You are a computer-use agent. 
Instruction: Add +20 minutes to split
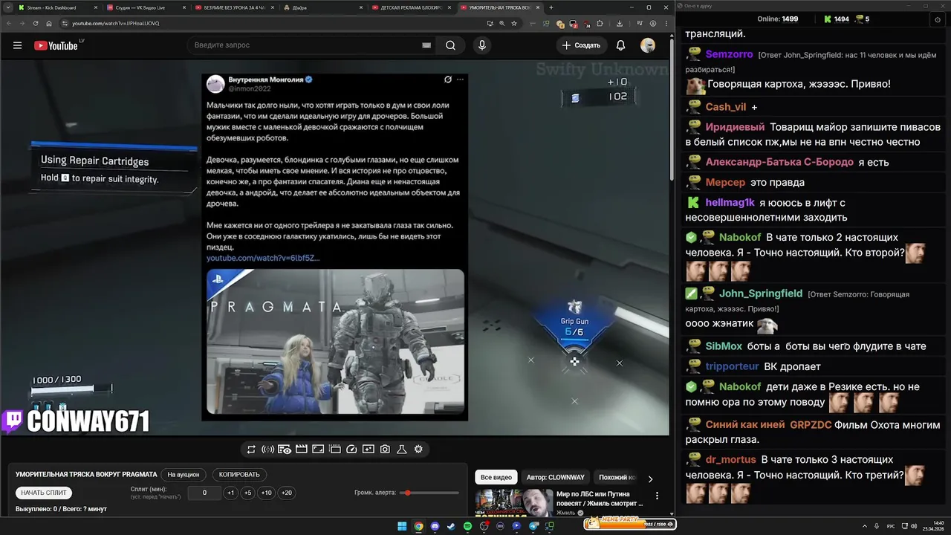tap(286, 493)
